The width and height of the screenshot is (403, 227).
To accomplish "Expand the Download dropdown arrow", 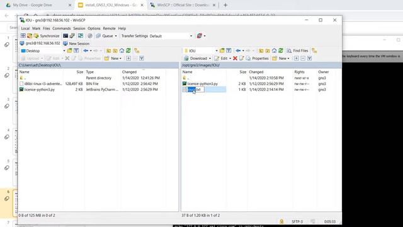I will tap(210, 59).
